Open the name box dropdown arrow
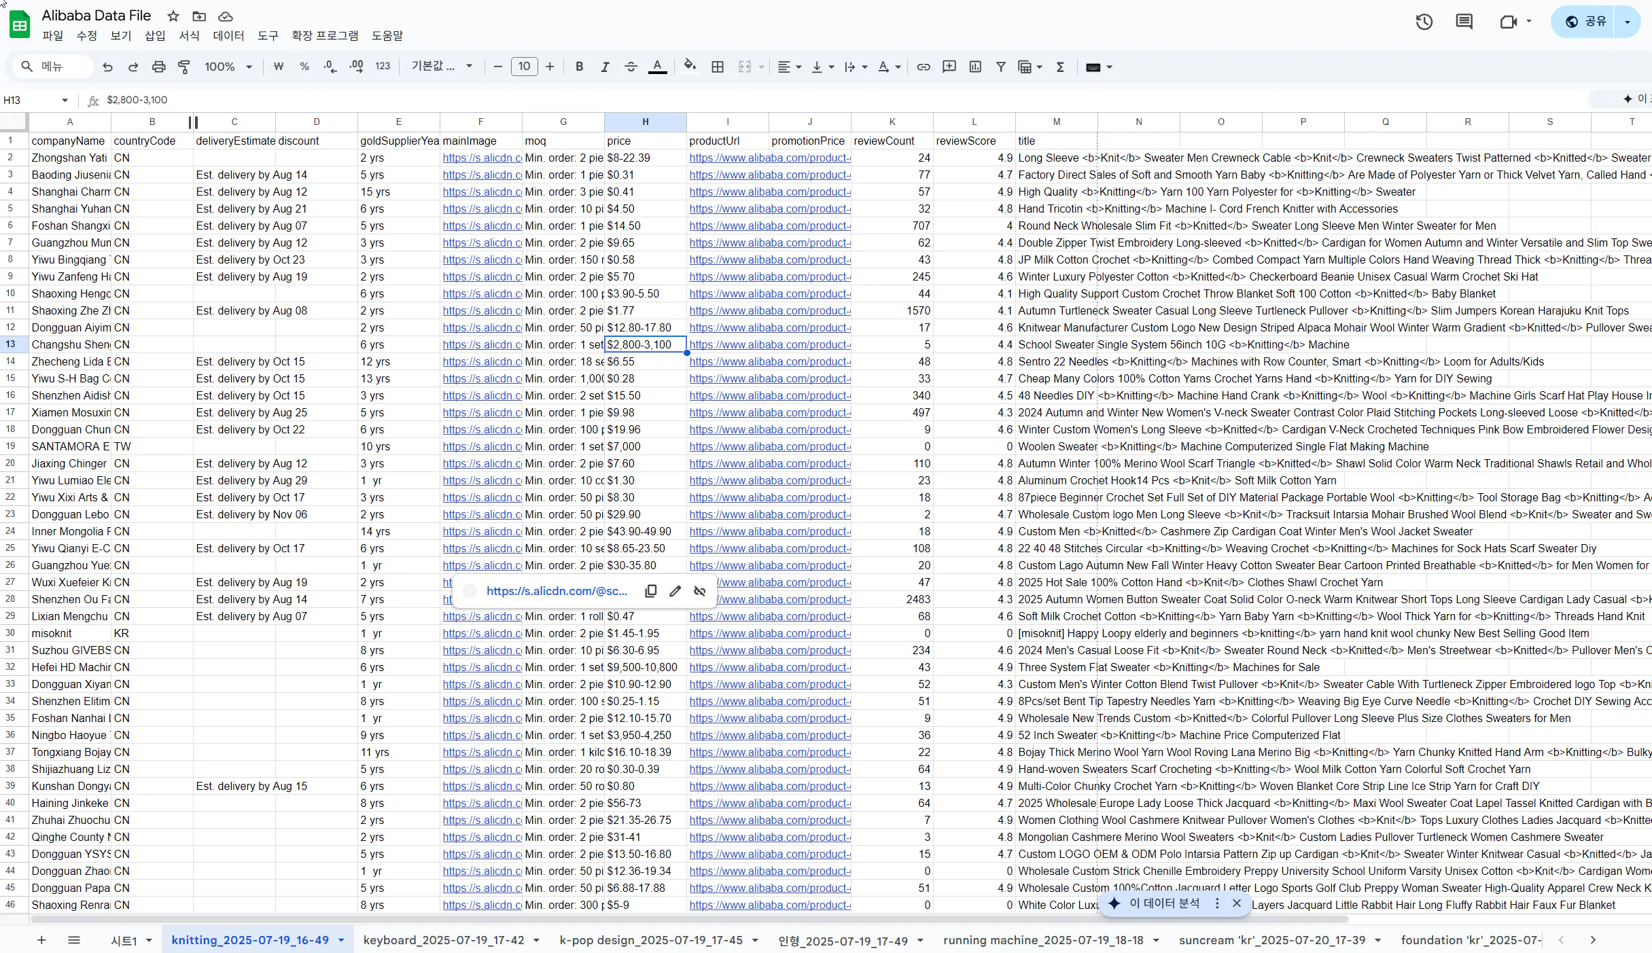The height and width of the screenshot is (953, 1652). click(65, 101)
